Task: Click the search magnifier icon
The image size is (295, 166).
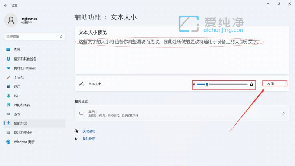Action: [61, 37]
